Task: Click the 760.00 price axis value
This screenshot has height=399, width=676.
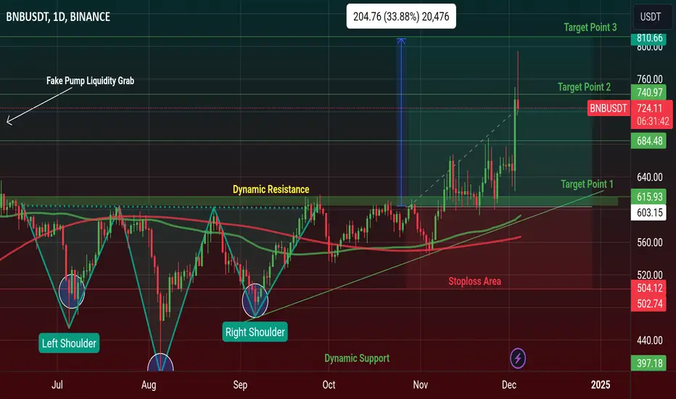Action: point(650,79)
